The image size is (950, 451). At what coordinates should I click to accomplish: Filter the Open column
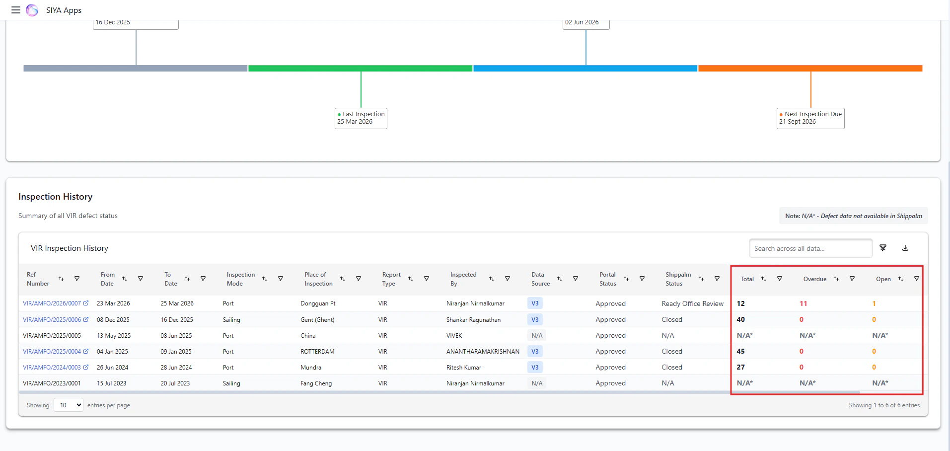click(x=917, y=279)
